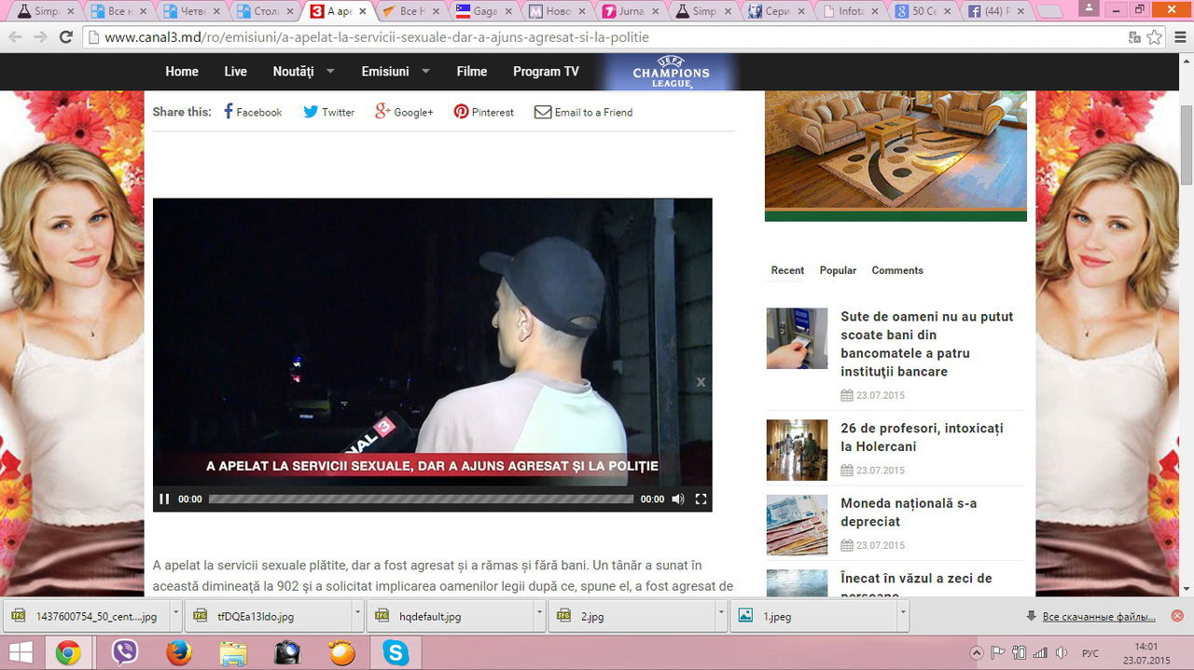Viewport: 1194px width, 670px height.
Task: Open the Windows Start button
Action: coord(21,652)
